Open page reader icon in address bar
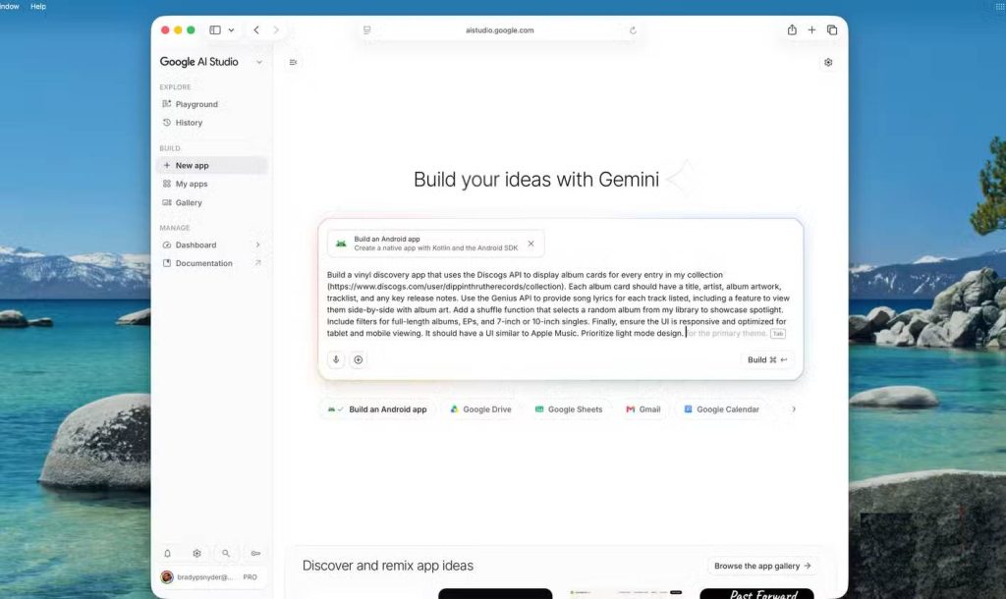This screenshot has width=1006, height=599. (367, 30)
